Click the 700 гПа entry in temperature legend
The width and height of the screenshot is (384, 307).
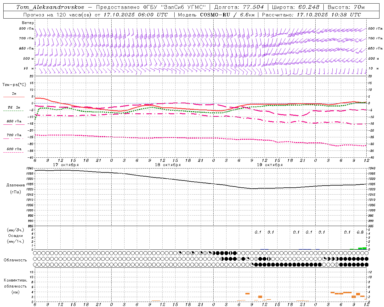click(x=14, y=135)
